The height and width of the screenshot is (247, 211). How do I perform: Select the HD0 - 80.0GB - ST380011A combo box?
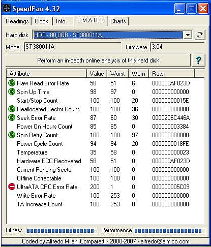pos(112,35)
